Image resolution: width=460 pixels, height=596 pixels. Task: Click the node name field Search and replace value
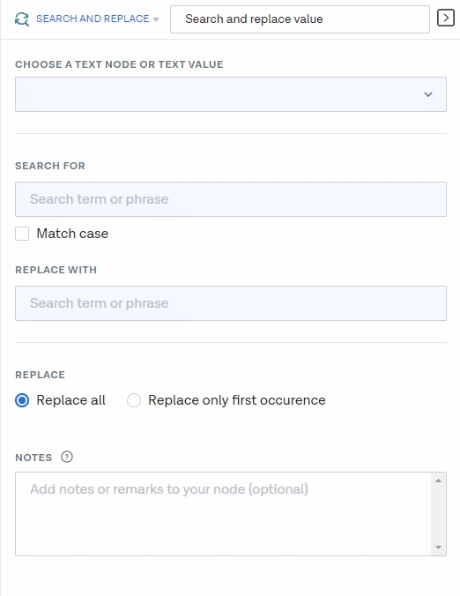(x=300, y=19)
